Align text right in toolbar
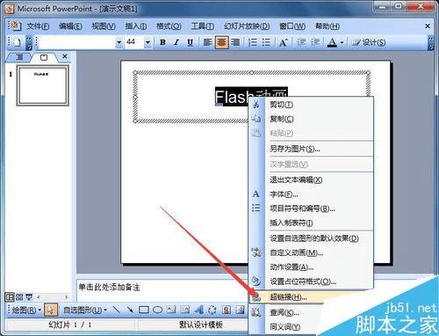The image size is (439, 336). pos(235,42)
